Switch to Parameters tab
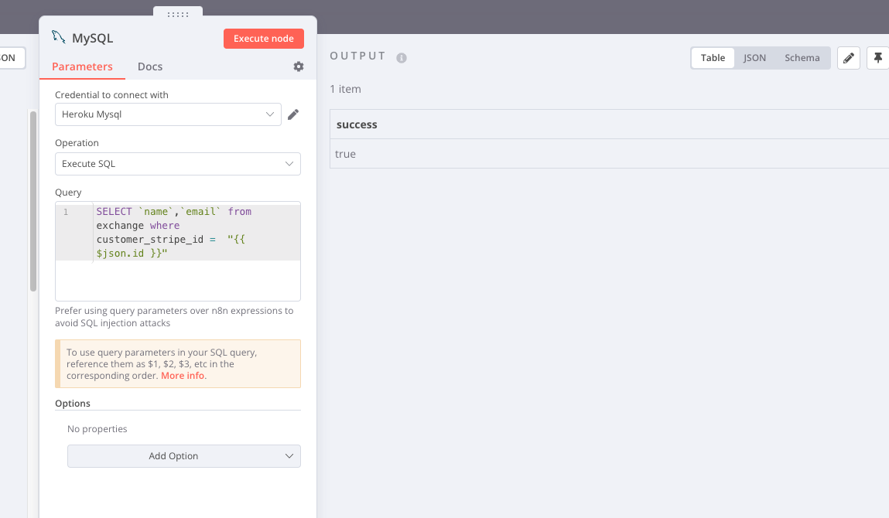The width and height of the screenshot is (889, 518). 82,66
